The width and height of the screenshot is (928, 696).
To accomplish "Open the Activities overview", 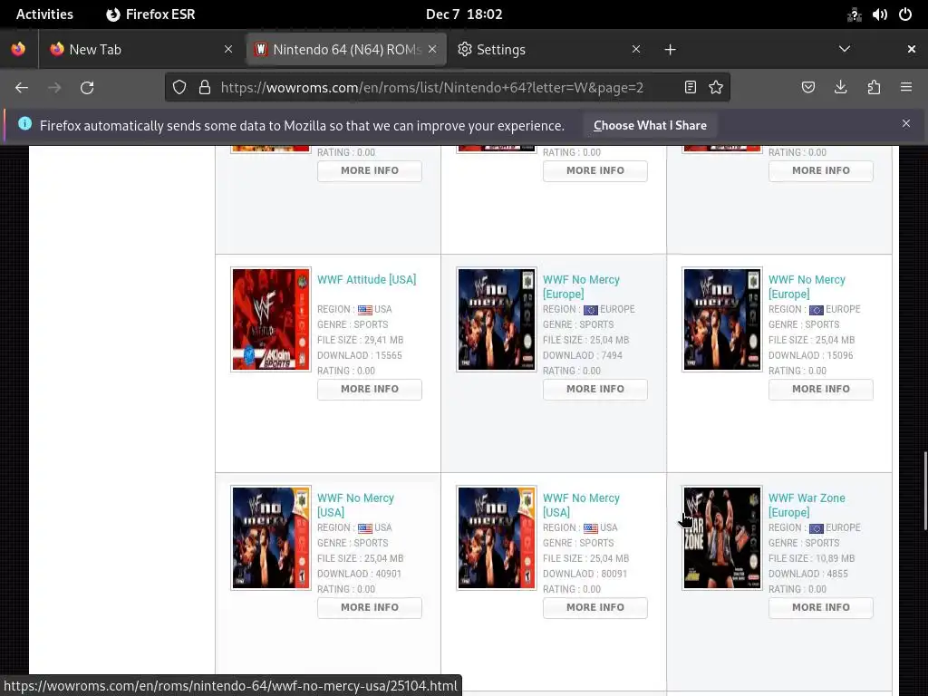I will [44, 14].
